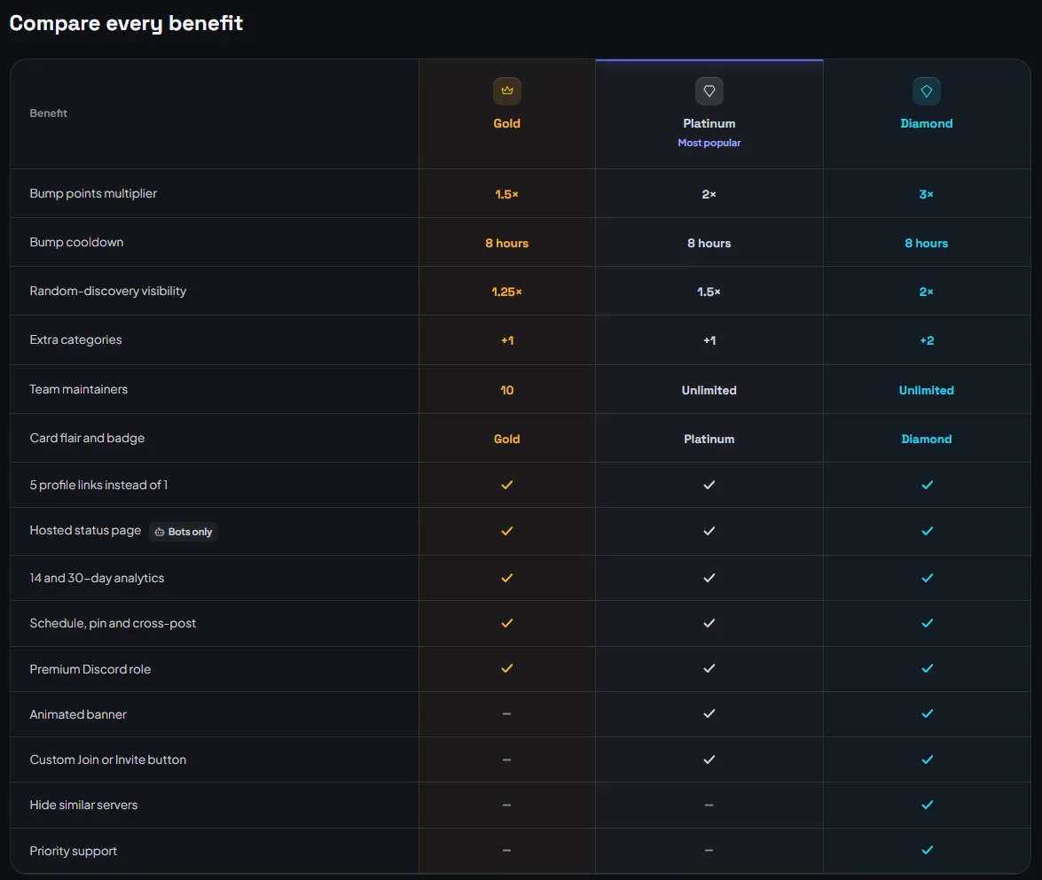Click Platinum checkmark for Custom Join or Invite button
Viewport: 1042px width, 880px height.
click(709, 759)
